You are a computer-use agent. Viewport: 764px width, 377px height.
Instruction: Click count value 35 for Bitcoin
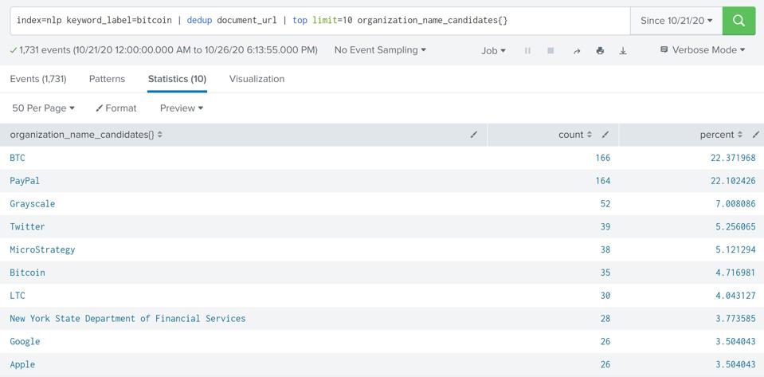point(605,273)
